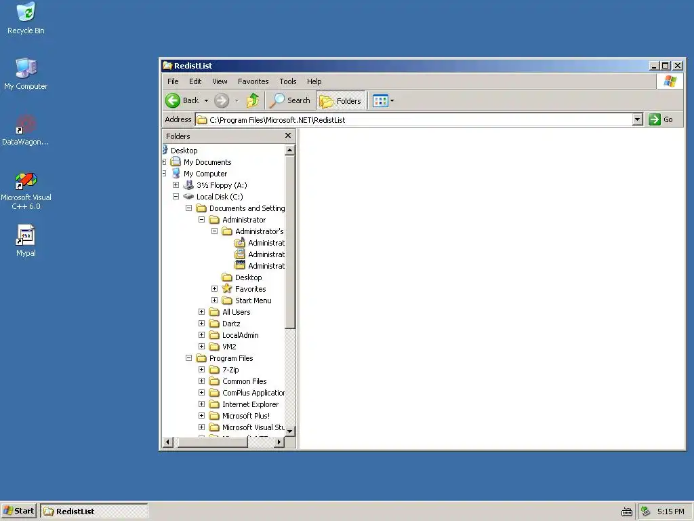Open the Start menu
694x521 pixels.
point(19,511)
